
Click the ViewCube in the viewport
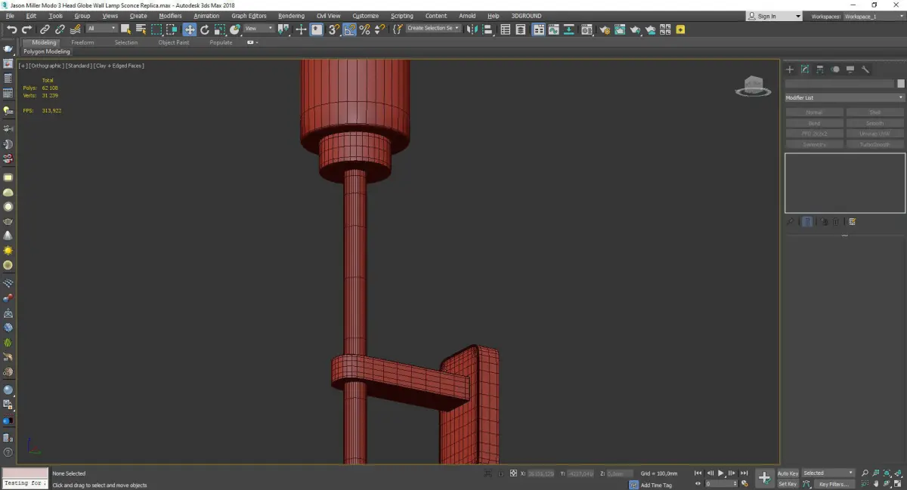click(753, 87)
